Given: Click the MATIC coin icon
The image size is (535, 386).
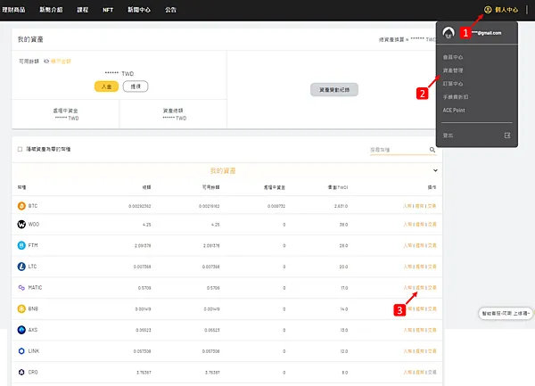Looking at the screenshot, I should pyautogui.click(x=21, y=287).
